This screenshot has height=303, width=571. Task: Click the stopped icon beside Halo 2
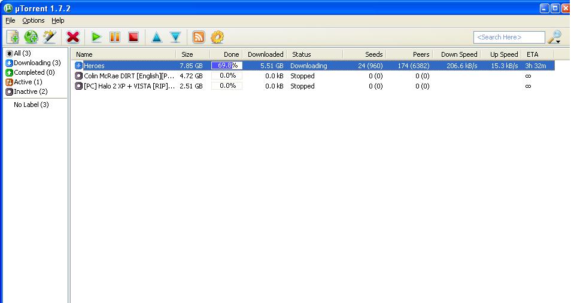78,86
